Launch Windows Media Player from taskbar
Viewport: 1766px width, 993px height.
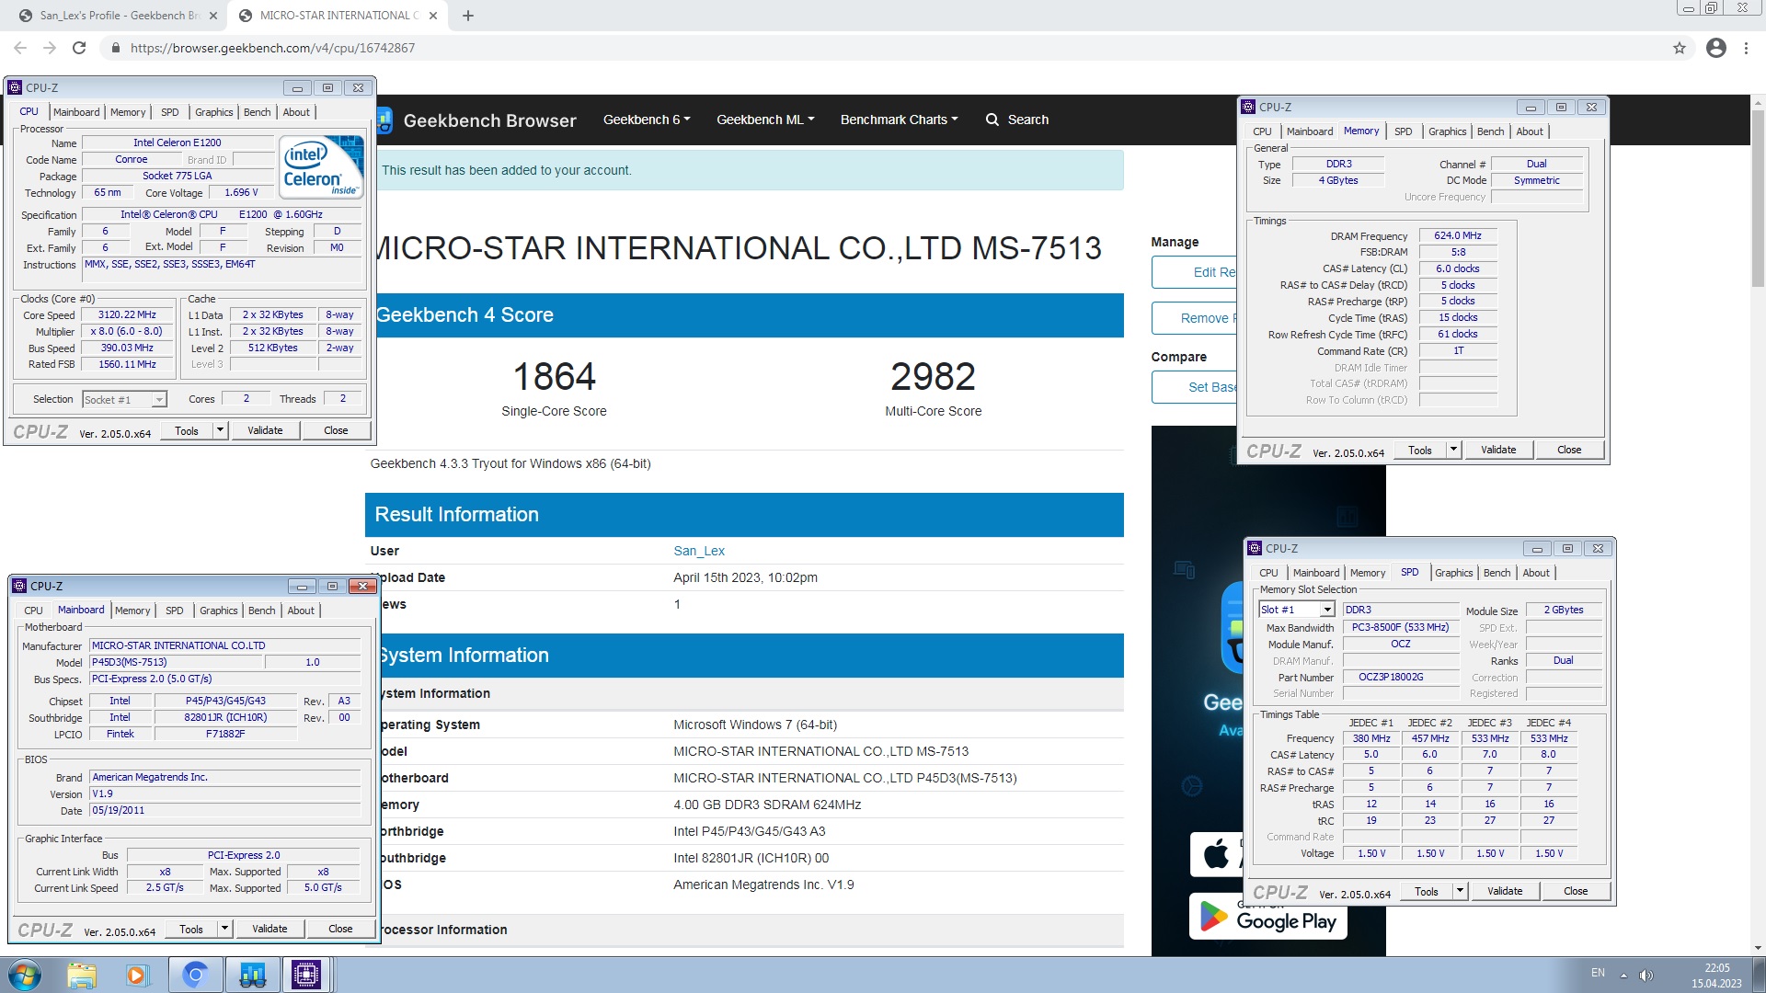tap(137, 975)
